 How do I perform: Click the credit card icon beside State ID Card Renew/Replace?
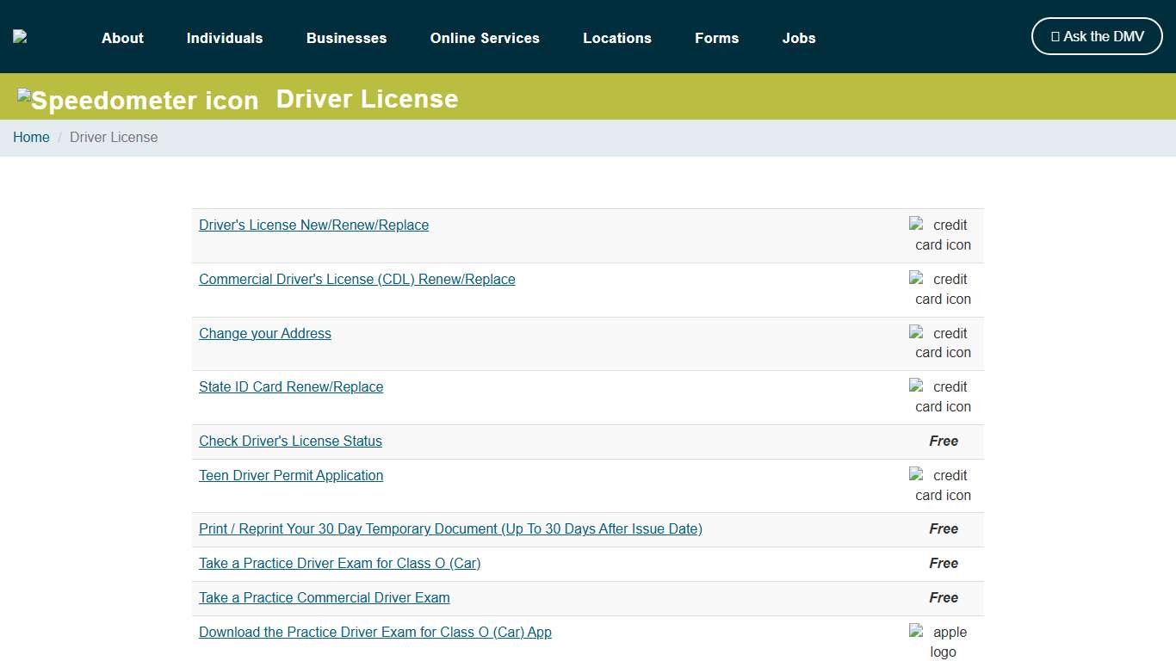click(x=940, y=397)
